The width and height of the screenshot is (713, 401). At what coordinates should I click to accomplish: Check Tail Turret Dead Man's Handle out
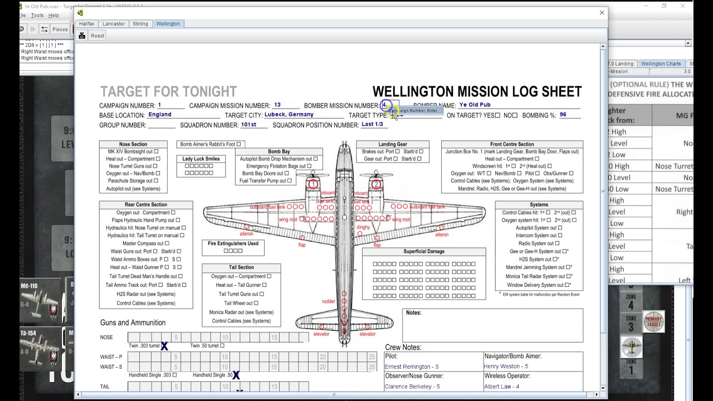click(x=180, y=276)
